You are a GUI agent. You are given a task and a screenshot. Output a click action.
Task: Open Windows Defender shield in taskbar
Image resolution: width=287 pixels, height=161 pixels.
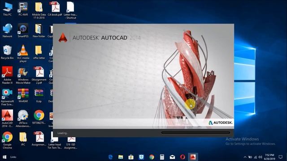point(141,157)
